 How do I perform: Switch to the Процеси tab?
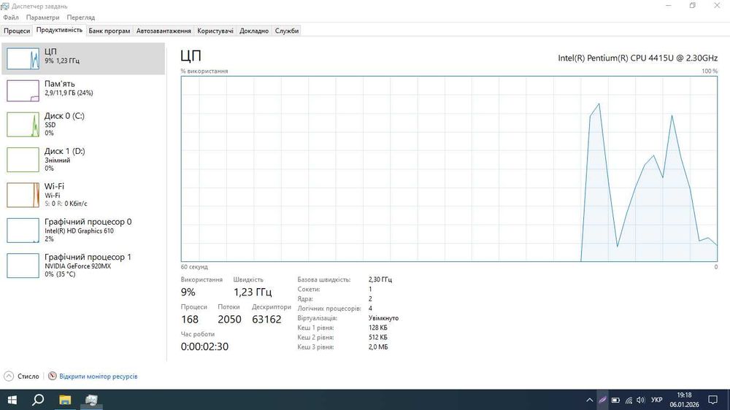(17, 31)
